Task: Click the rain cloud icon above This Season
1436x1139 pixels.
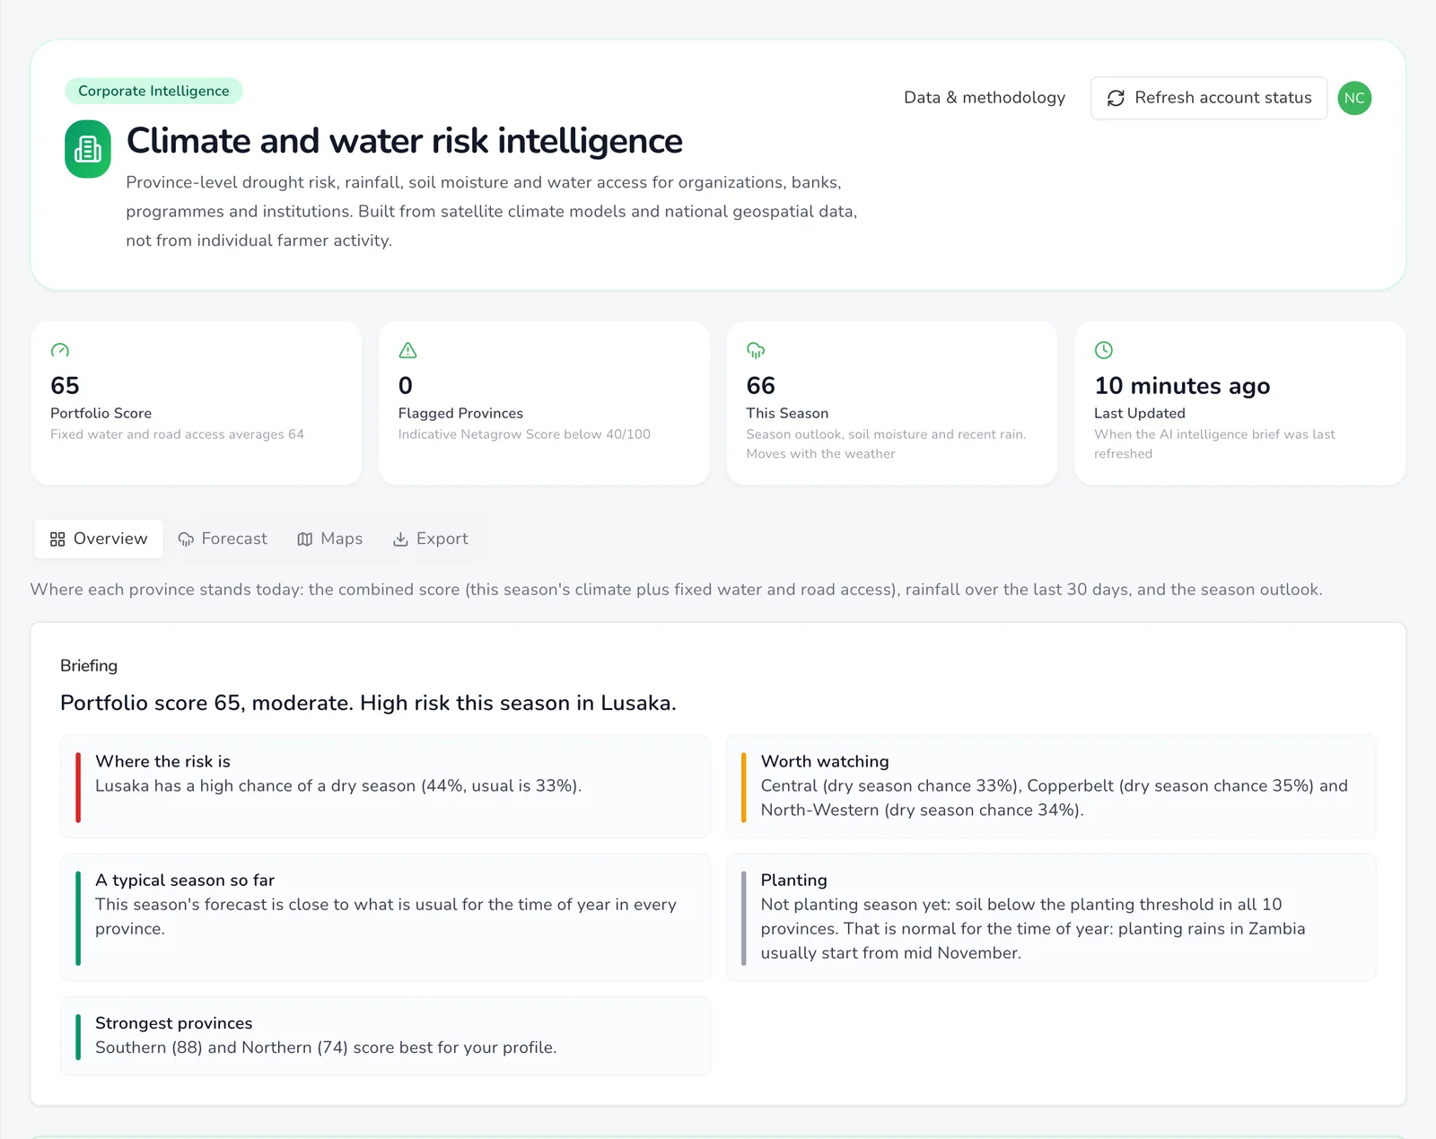Action: point(756,350)
